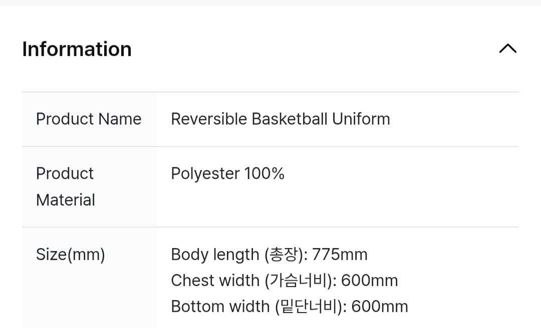Screen dimensions: 541x328
Task: Tap the 775mm body length value
Action: click(x=340, y=254)
